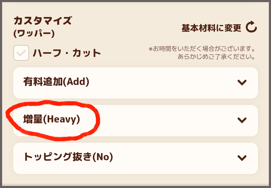Expand the トッピング抜き(No) chevron arrow
The height and width of the screenshot is (188, 271).
(242, 158)
